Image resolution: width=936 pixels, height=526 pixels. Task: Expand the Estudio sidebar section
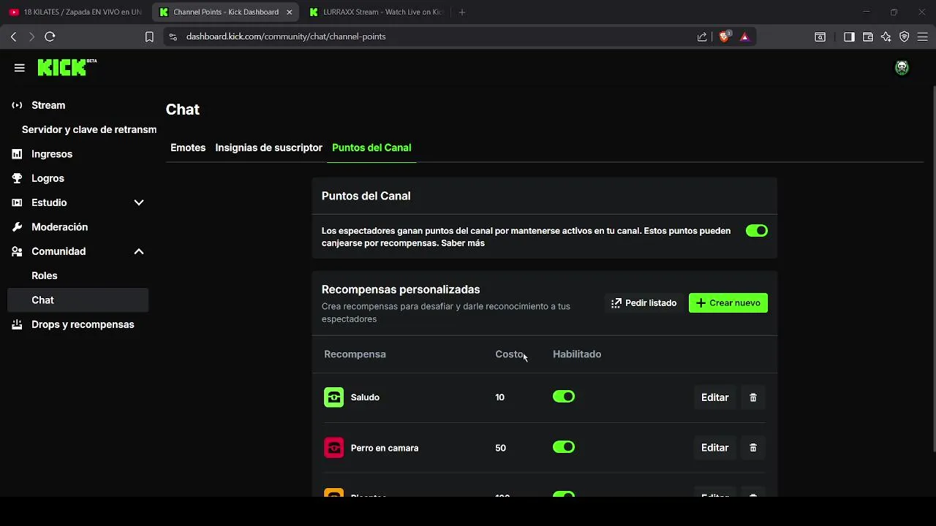(x=138, y=202)
